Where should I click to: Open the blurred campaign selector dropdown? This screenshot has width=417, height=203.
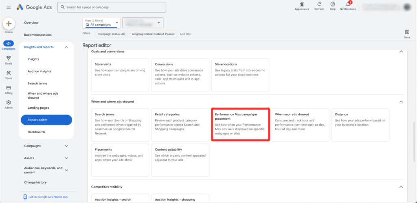click(x=143, y=23)
